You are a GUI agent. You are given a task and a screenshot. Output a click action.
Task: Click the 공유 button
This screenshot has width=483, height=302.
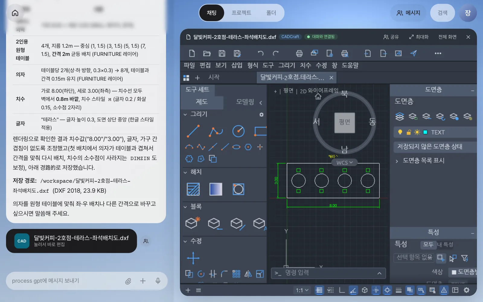391,37
